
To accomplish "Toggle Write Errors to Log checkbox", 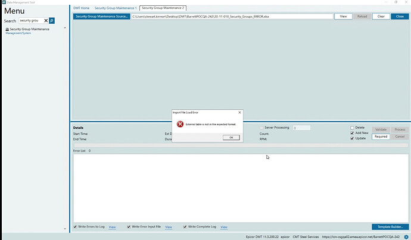I will 75,227.
